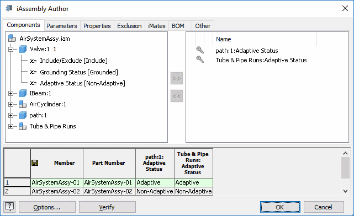
Task: Click the Member column header
Action: tap(57, 163)
